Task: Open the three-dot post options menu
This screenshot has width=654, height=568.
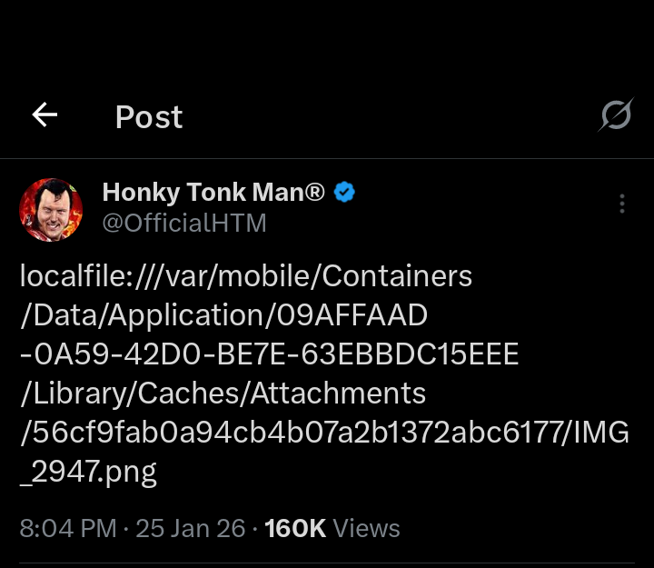Action: click(x=621, y=204)
